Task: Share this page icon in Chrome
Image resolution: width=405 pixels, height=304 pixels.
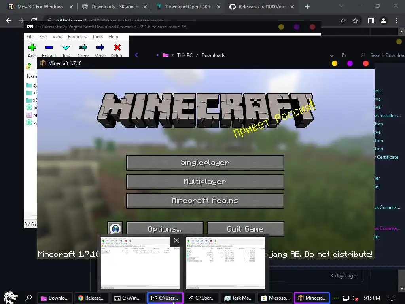Action: tap(343, 21)
